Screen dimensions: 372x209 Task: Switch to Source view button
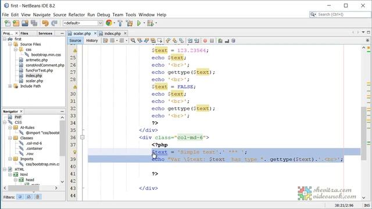point(75,41)
